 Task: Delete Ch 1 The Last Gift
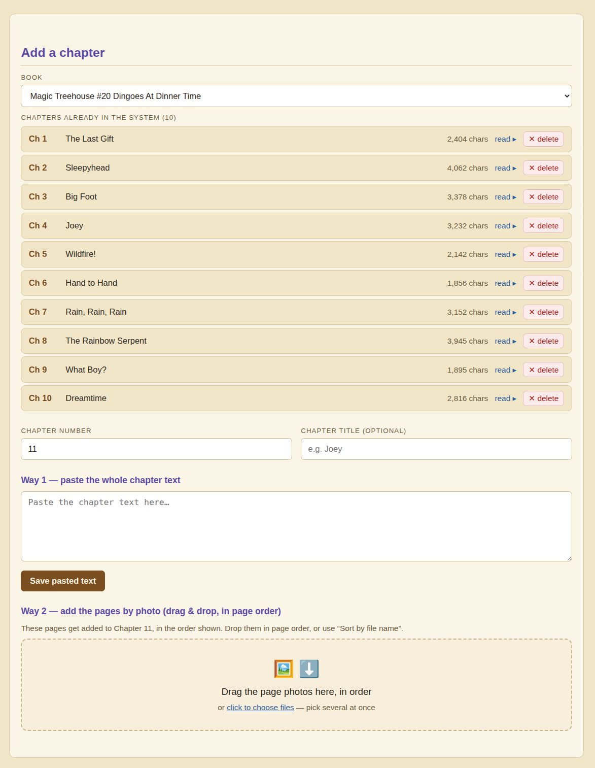point(543,139)
